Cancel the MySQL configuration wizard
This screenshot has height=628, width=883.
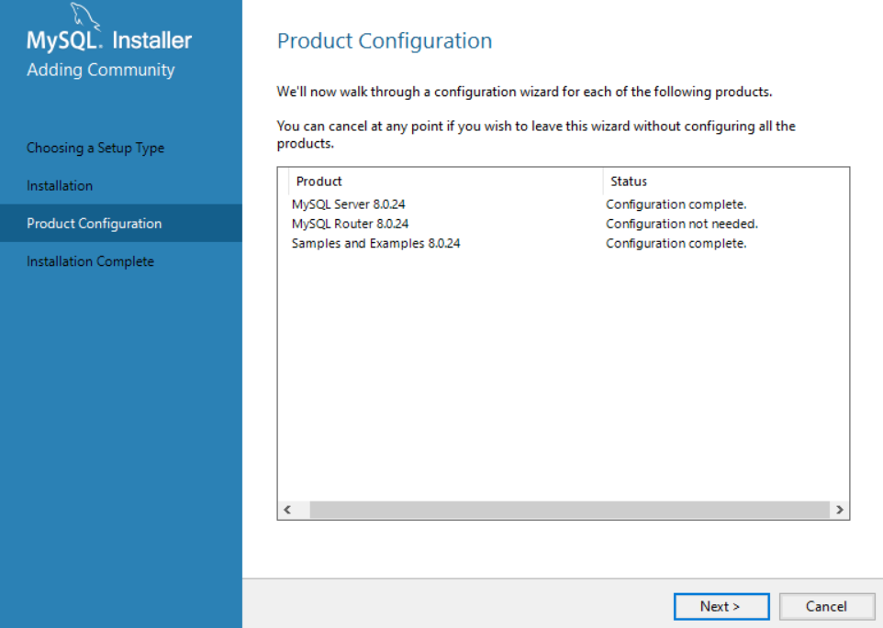826,606
